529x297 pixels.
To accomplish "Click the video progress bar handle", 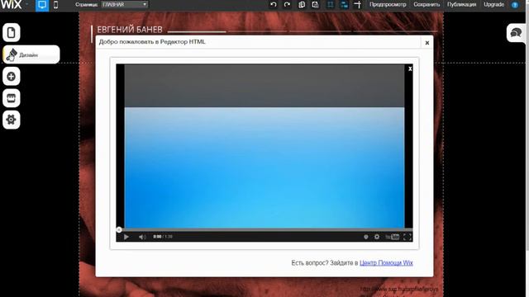I will pyautogui.click(x=119, y=229).
